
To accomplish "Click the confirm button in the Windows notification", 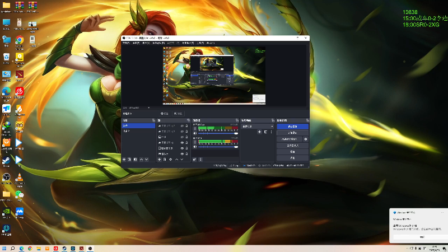I will [422, 237].
